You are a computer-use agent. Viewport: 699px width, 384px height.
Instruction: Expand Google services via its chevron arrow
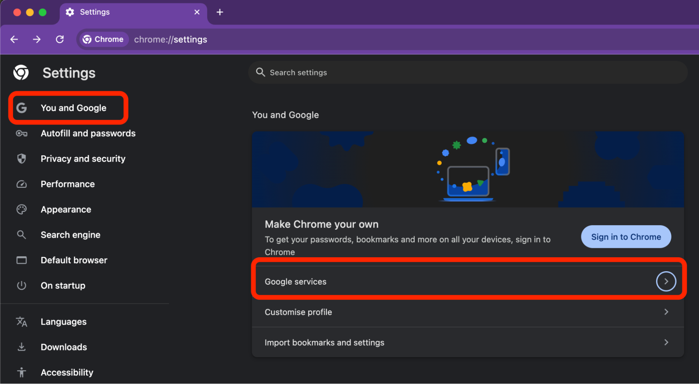(666, 281)
